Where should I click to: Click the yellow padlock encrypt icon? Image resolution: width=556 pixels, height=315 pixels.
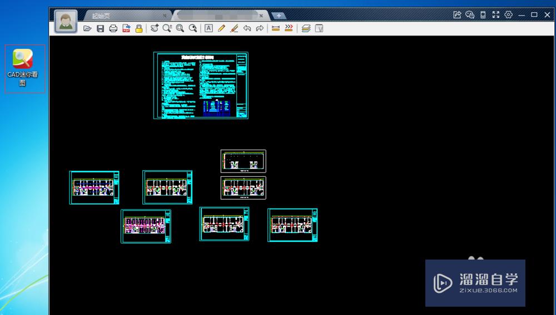139,28
